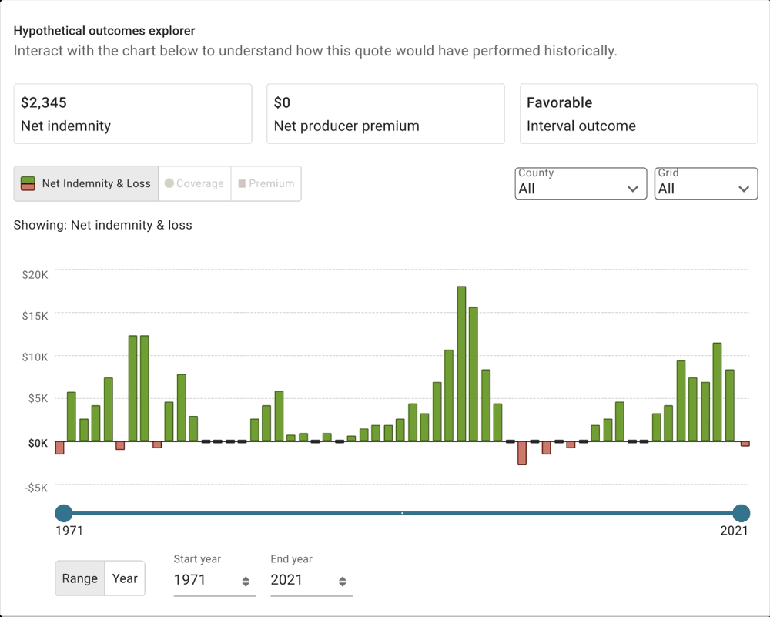This screenshot has width=770, height=617.
Task: Switch chart to Coverage view
Action: click(x=195, y=184)
